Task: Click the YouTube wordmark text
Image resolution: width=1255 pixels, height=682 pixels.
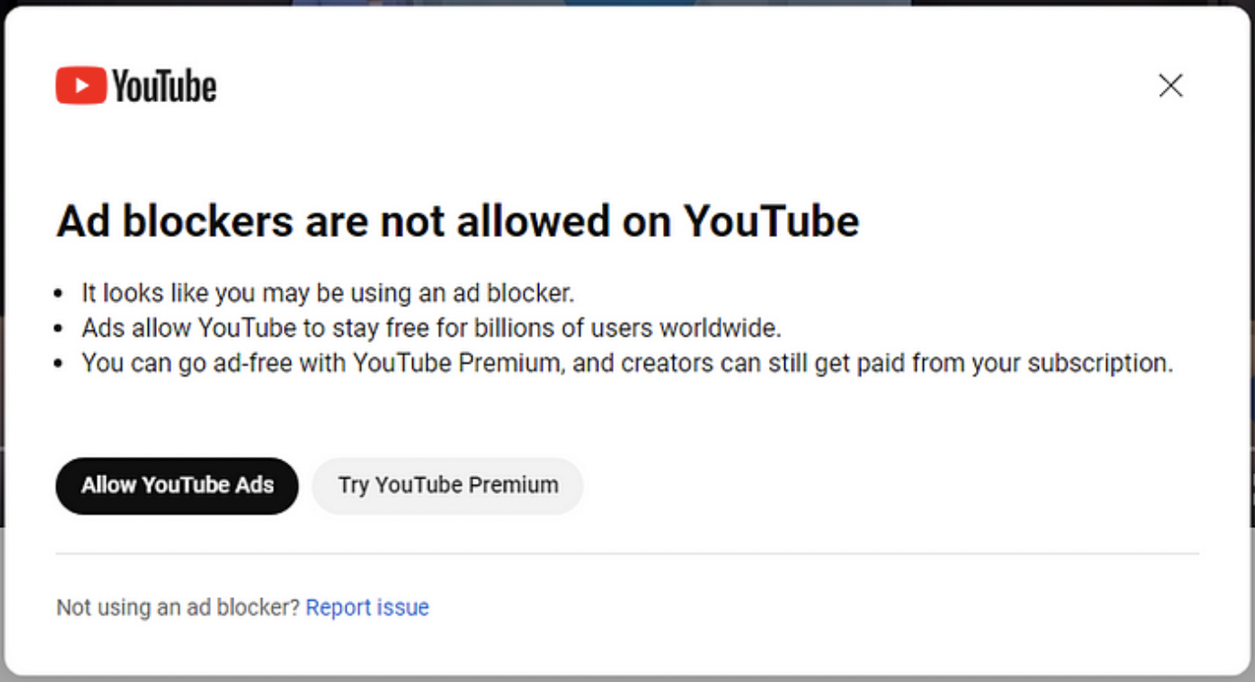Action: [162, 85]
